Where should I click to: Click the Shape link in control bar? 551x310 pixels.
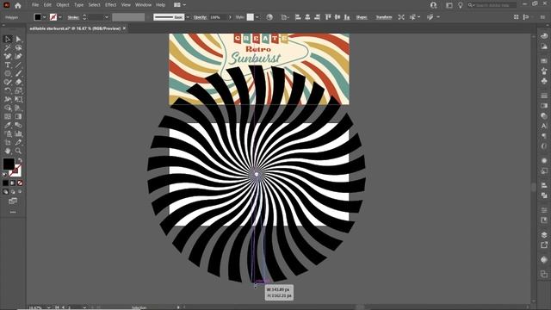click(362, 17)
